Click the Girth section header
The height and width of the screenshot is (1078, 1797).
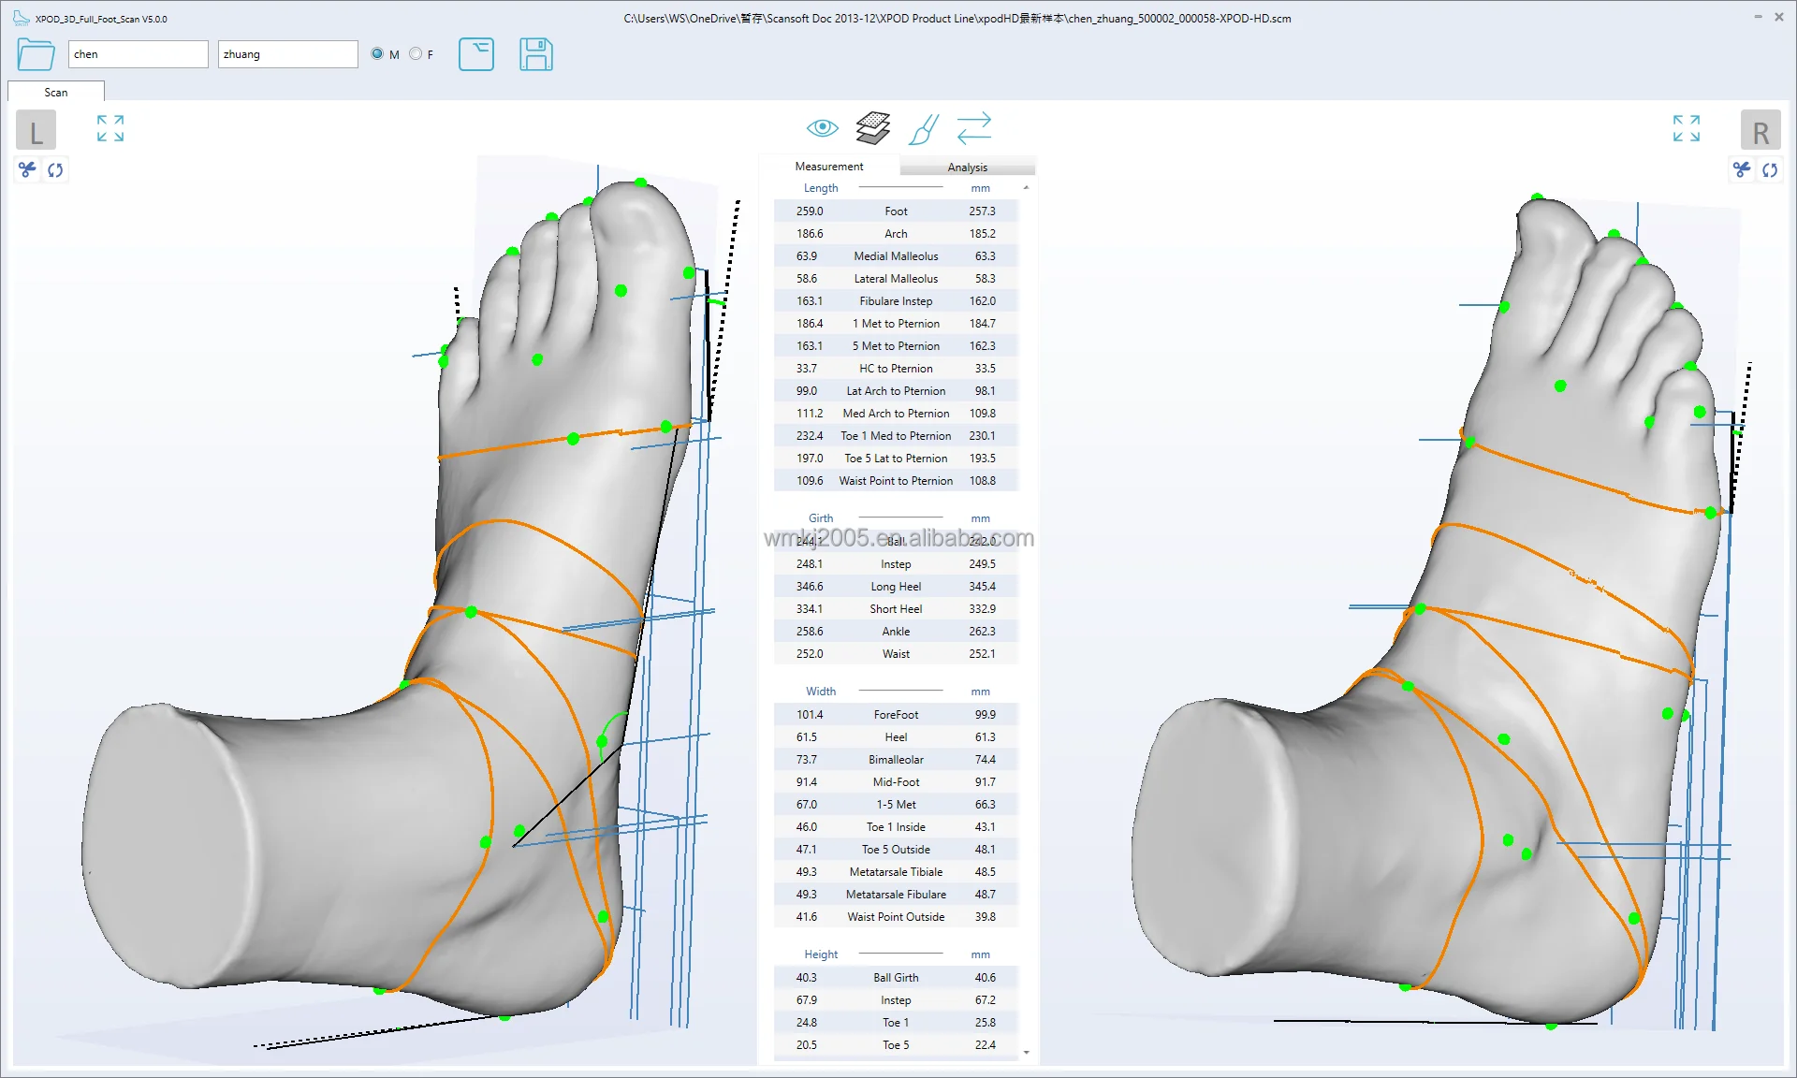pos(821,518)
